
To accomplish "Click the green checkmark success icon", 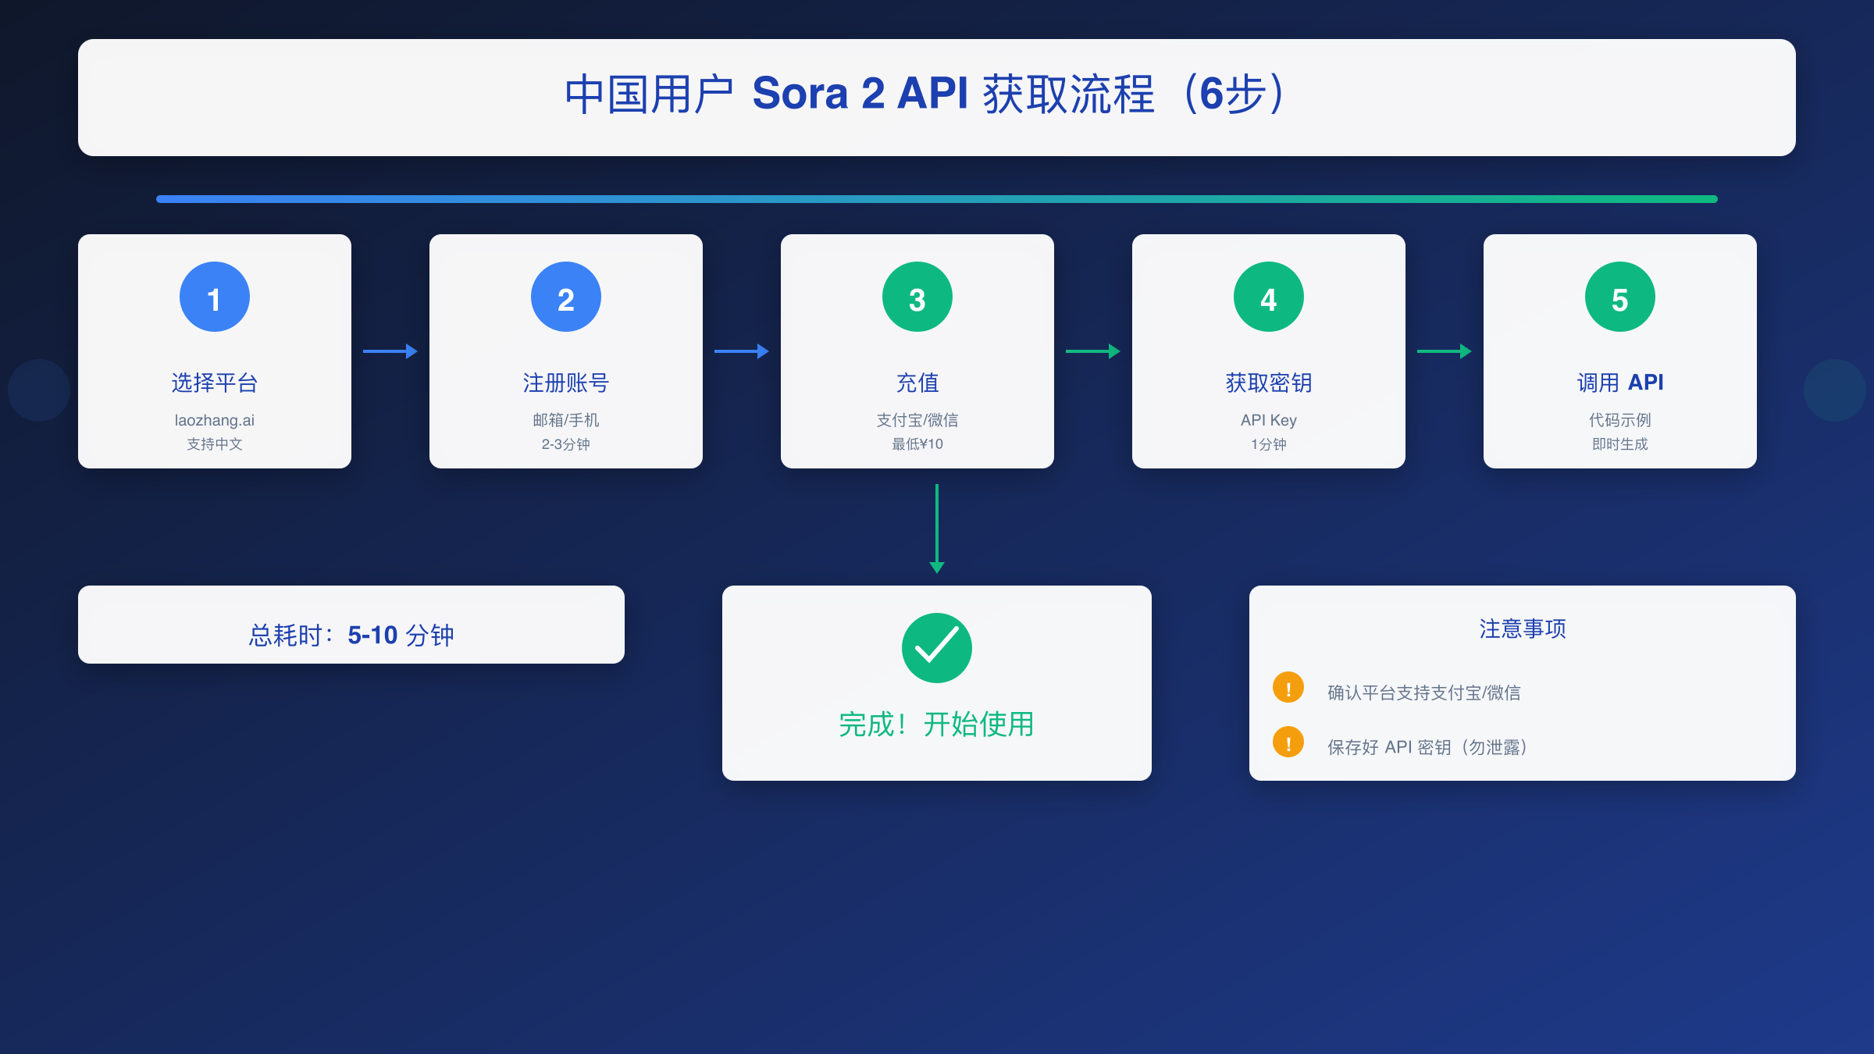I will coord(935,646).
